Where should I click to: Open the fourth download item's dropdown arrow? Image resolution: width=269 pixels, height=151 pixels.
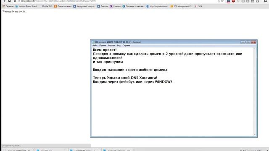[x=133, y=150]
